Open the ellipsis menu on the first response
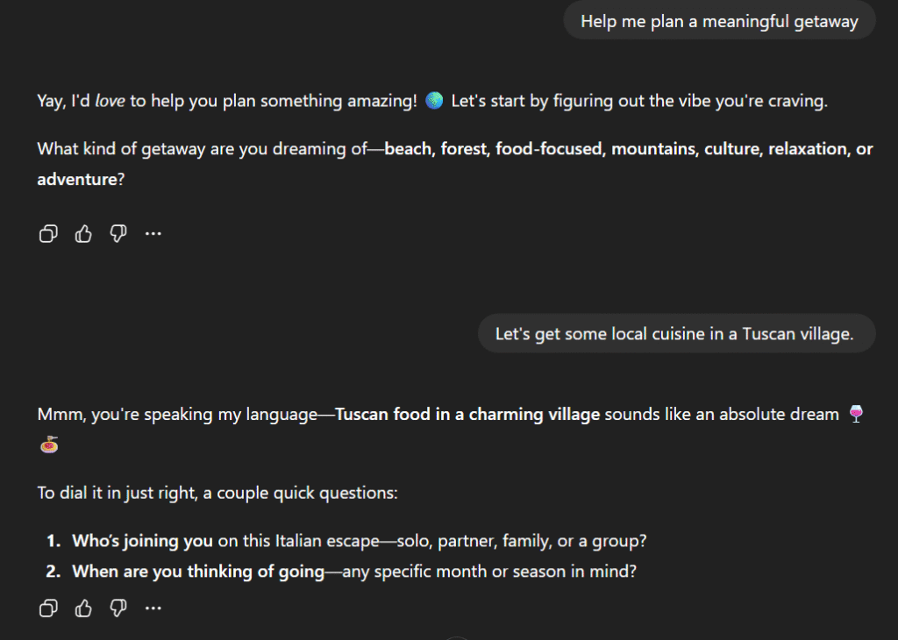 click(x=153, y=233)
